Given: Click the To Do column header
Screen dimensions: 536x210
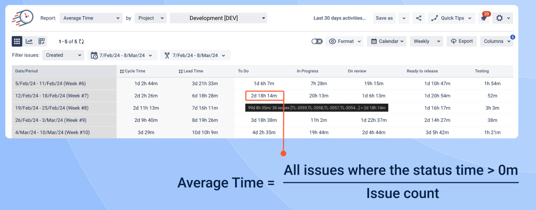Looking at the screenshot, I should (243, 71).
